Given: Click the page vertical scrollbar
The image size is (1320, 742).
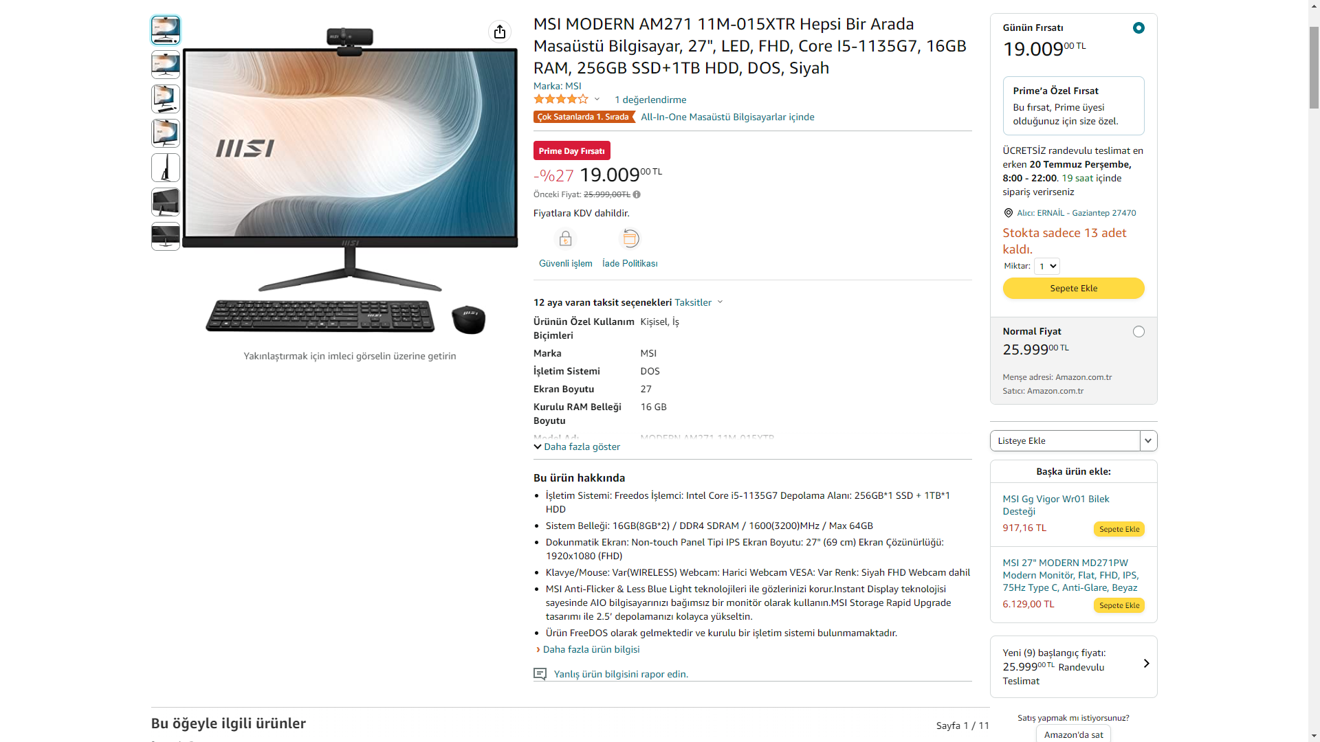Looking at the screenshot, I should [x=1314, y=371].
